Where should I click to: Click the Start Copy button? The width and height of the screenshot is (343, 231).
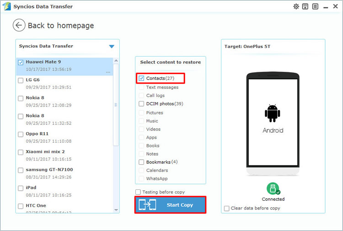click(x=170, y=205)
